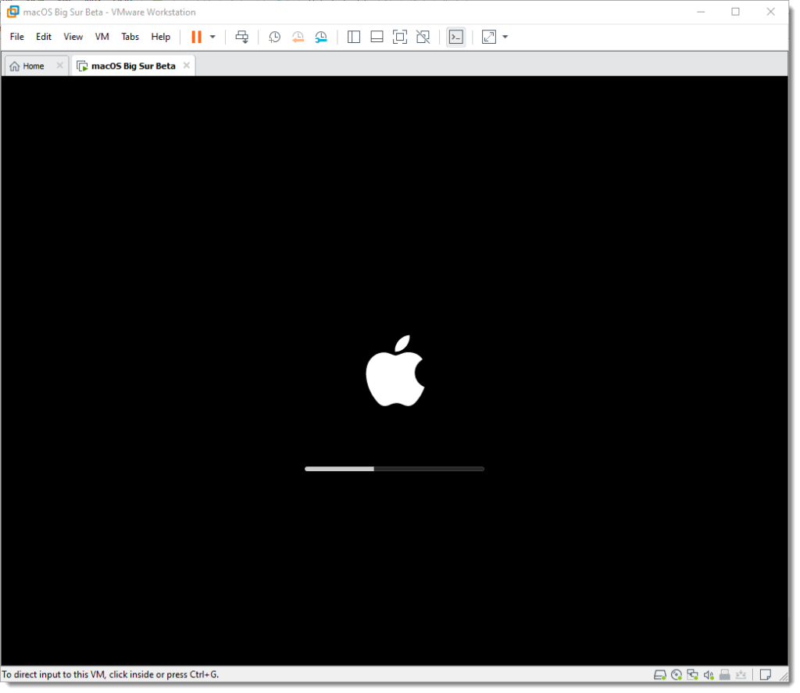Viewport: 800px width, 693px height.
Task: Click the network adapter status icon
Action: (x=692, y=674)
